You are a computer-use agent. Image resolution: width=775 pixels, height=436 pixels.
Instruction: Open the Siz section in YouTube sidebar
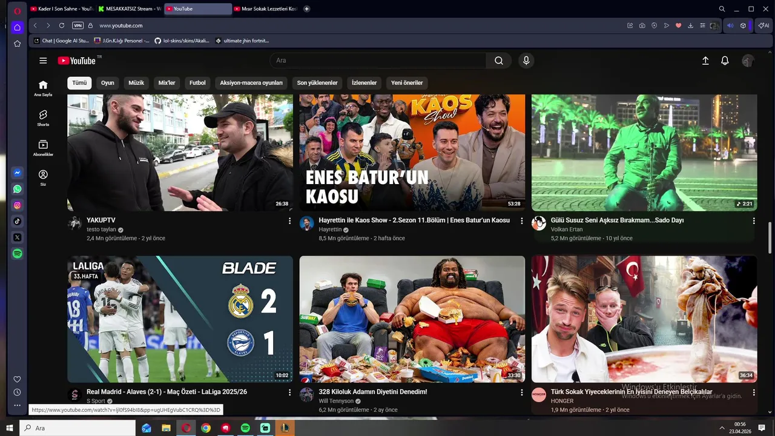pyautogui.click(x=43, y=177)
